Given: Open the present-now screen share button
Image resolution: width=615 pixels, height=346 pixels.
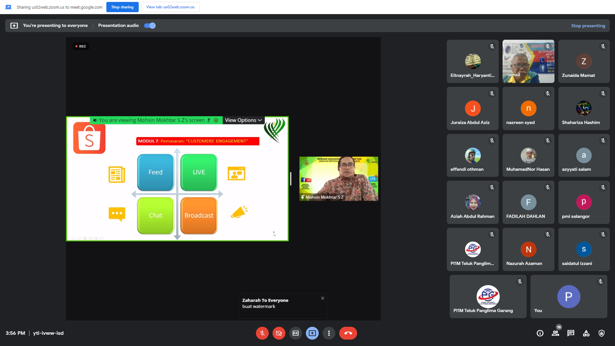Looking at the screenshot, I should [x=312, y=333].
